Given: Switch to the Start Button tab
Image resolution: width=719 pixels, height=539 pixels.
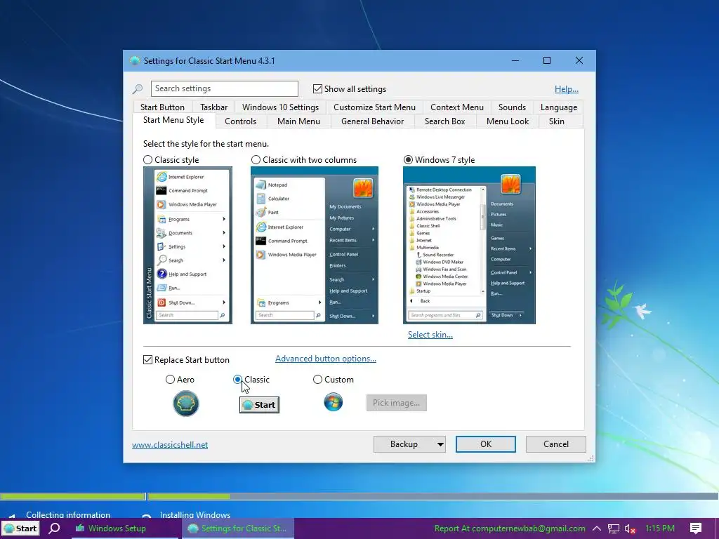Looking at the screenshot, I should 162,107.
